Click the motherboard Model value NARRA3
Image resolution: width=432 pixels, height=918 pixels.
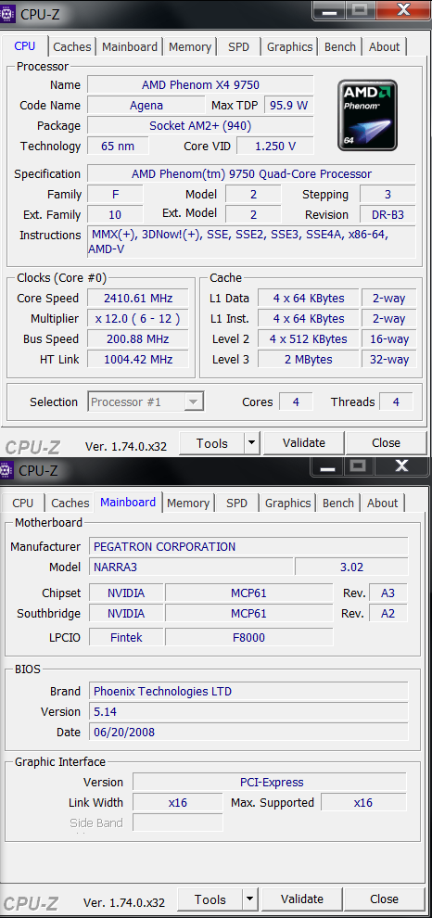191,567
